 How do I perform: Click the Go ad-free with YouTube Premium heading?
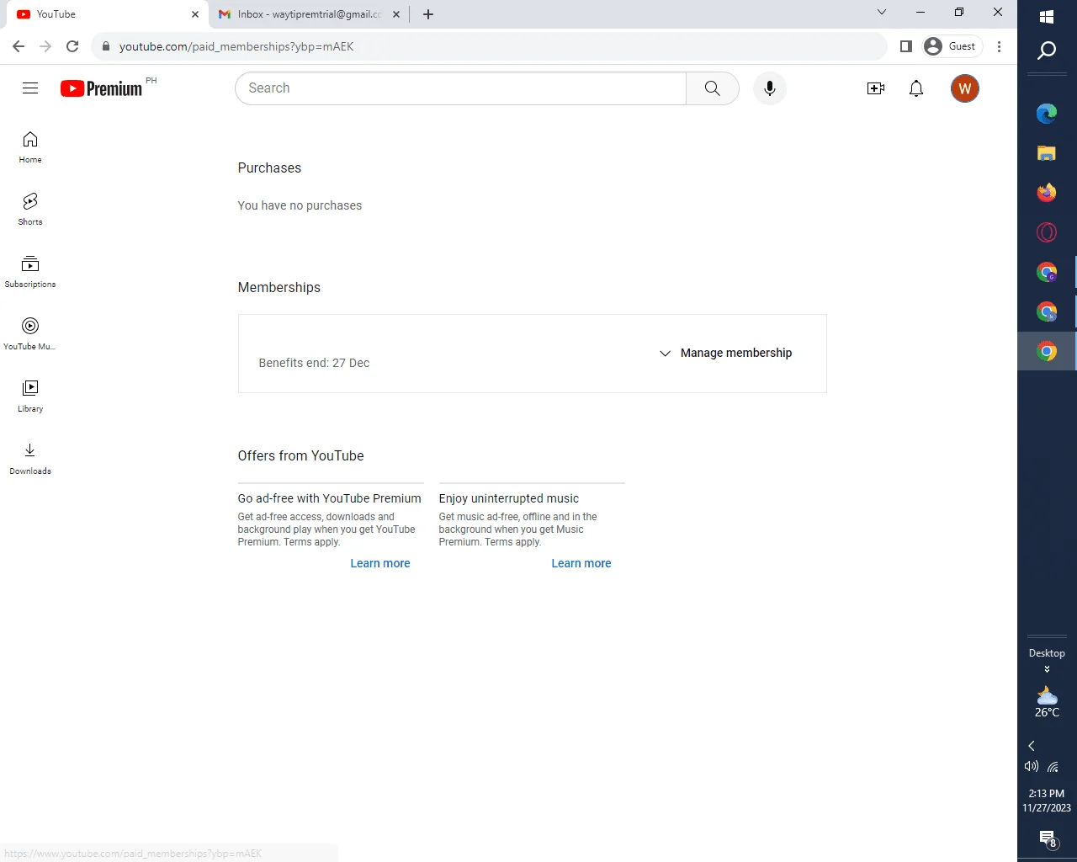point(329,498)
